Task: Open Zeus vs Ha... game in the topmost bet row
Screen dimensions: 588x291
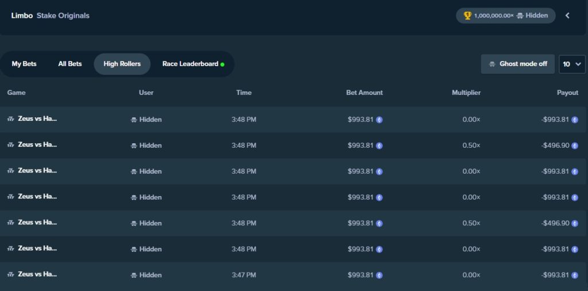Action: tap(37, 118)
